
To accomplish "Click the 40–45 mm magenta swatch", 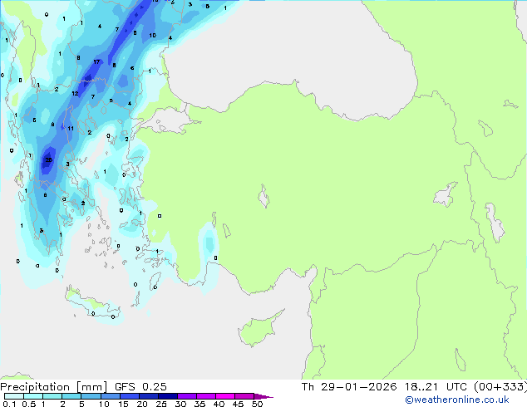I will click(225, 396).
